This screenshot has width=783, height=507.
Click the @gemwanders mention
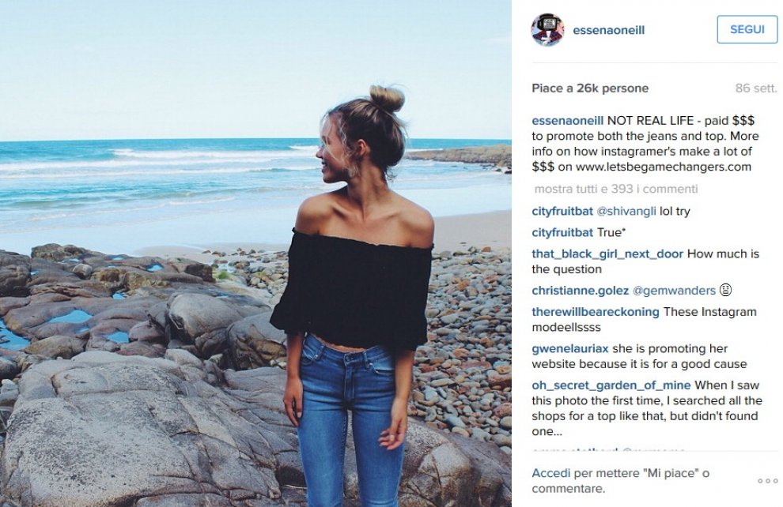674,291
